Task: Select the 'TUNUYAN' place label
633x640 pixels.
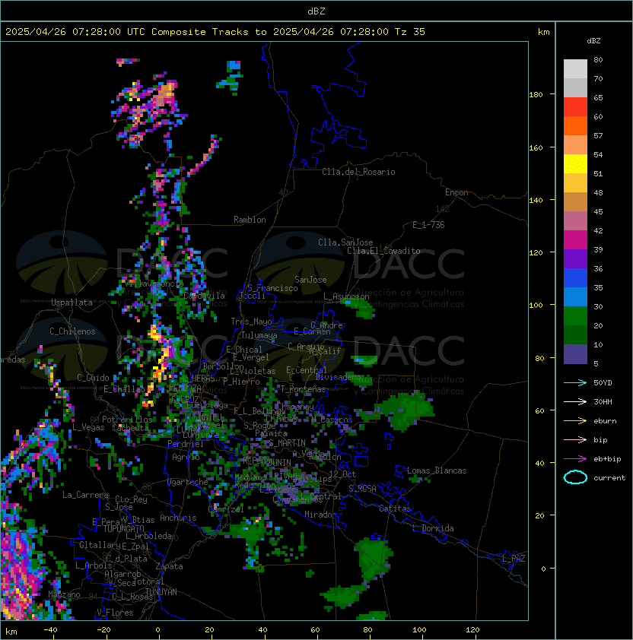Action: pos(161,592)
